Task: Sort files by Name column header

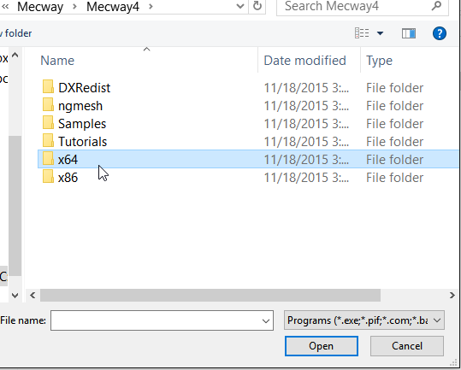Action: click(57, 61)
